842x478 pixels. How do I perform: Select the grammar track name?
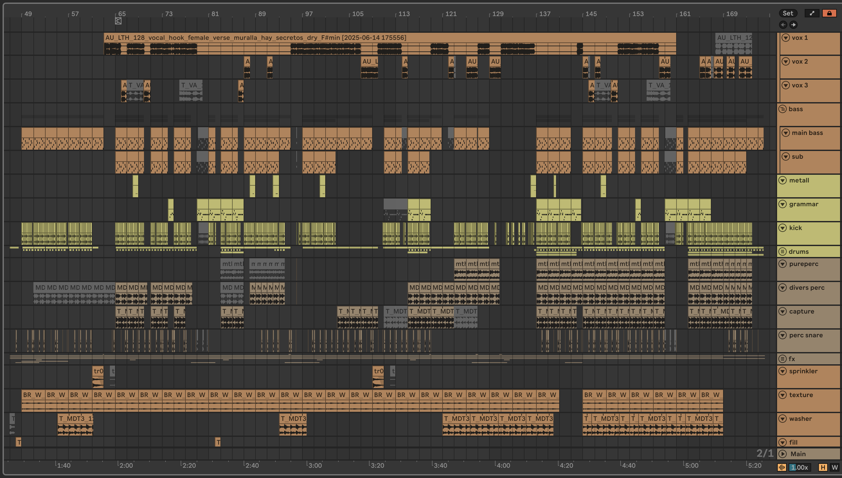point(803,204)
